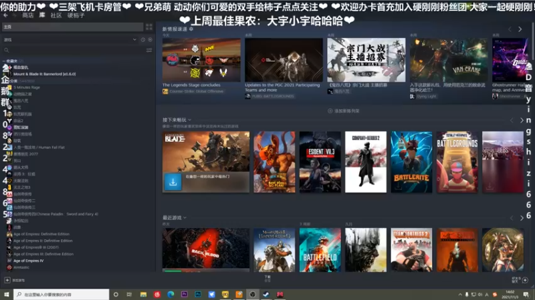Open 宗门大战主播招募 news card
Screen dimensions: 535x300
tap(366, 60)
